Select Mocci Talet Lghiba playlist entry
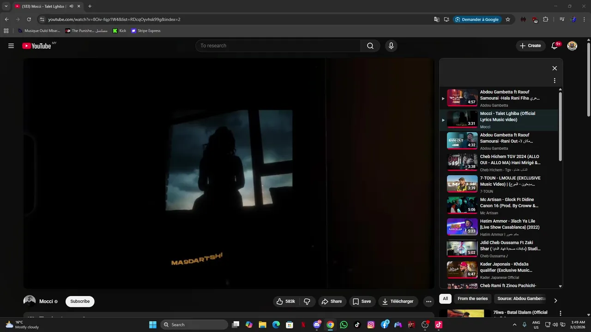591x332 pixels. tap(499, 120)
